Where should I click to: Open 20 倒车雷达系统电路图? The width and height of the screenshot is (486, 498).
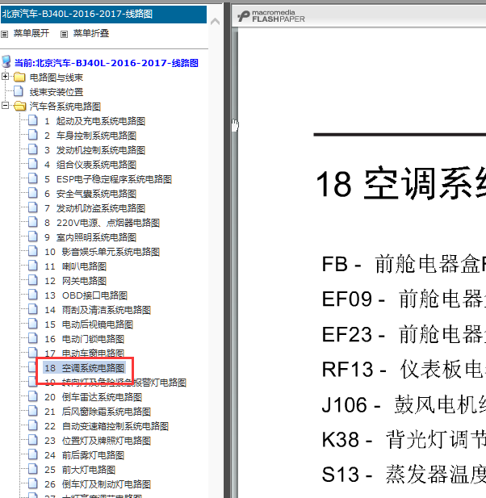click(94, 397)
